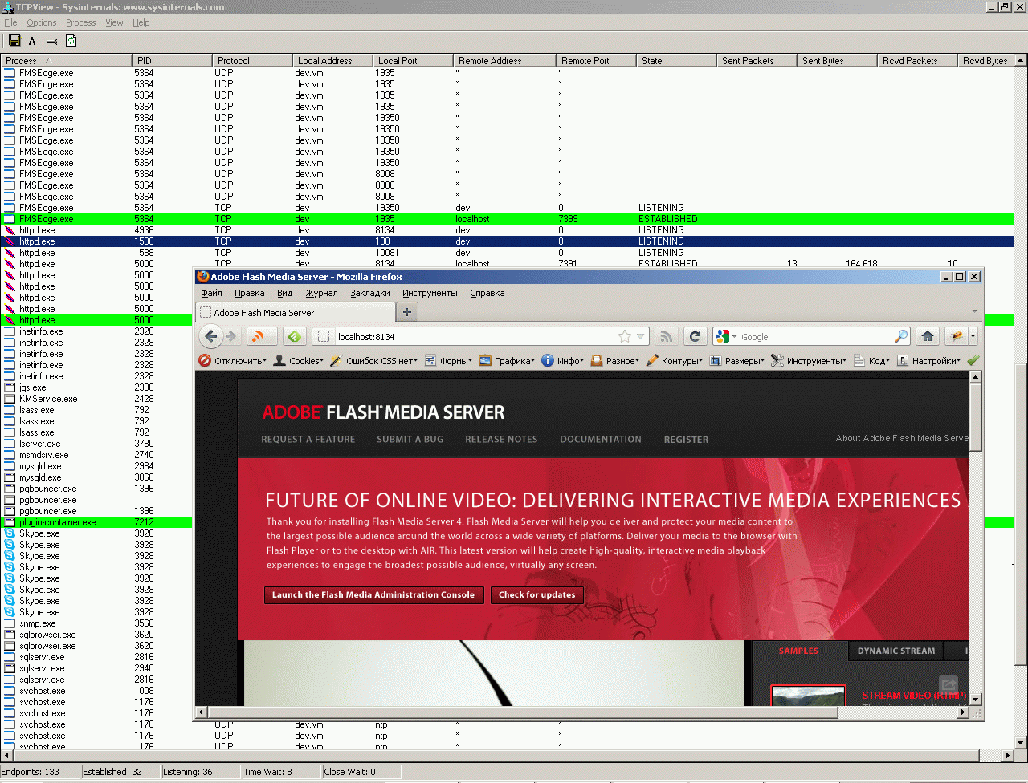Open the Код dropdown
1028x783 pixels.
tap(871, 360)
